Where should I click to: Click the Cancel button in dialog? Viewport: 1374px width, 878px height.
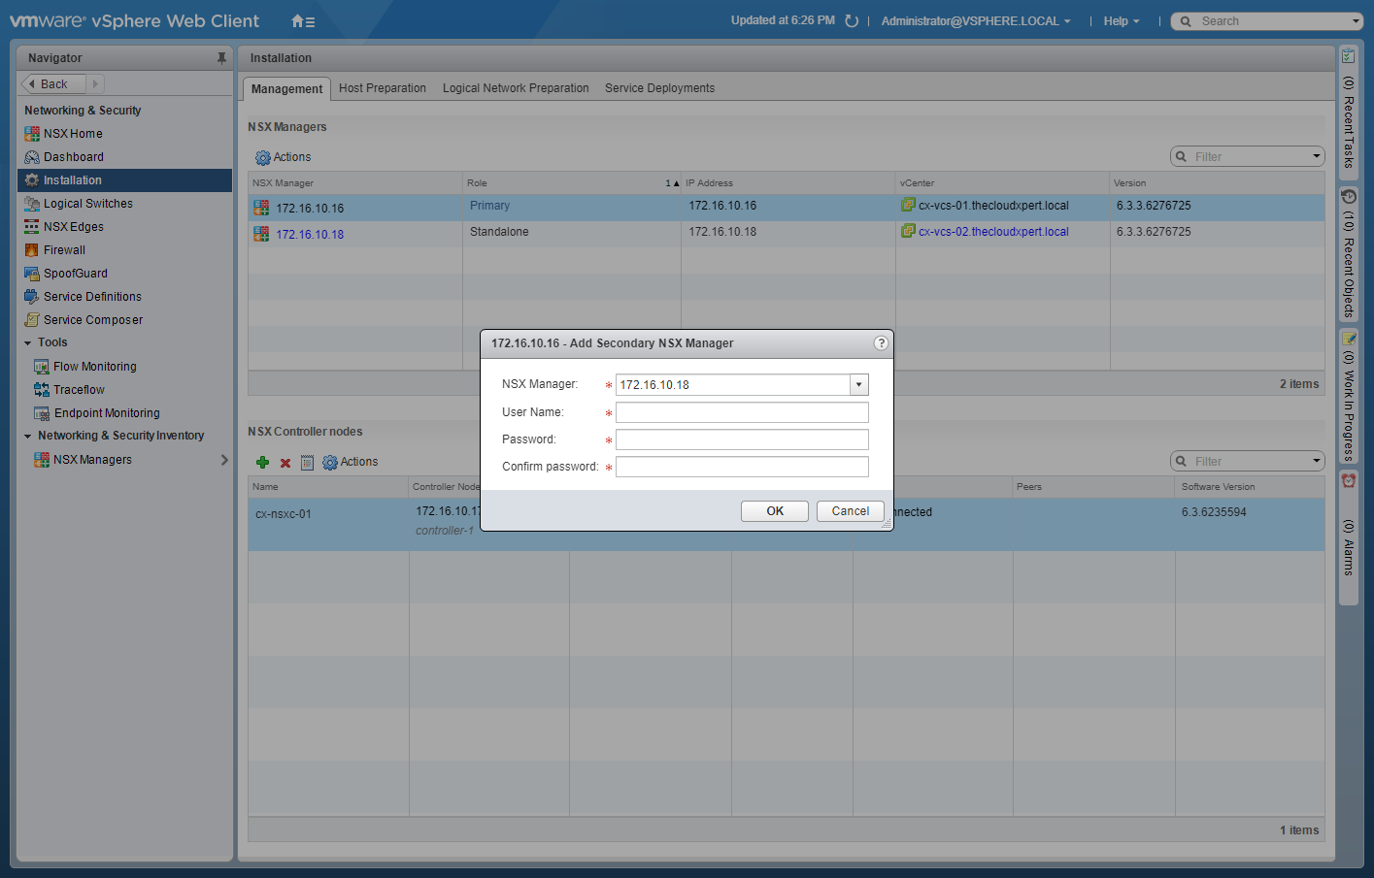tap(850, 511)
